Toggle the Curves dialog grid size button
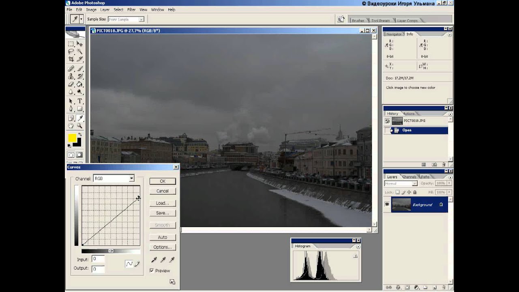Image resolution: width=519 pixels, height=292 pixels. pyautogui.click(x=172, y=282)
